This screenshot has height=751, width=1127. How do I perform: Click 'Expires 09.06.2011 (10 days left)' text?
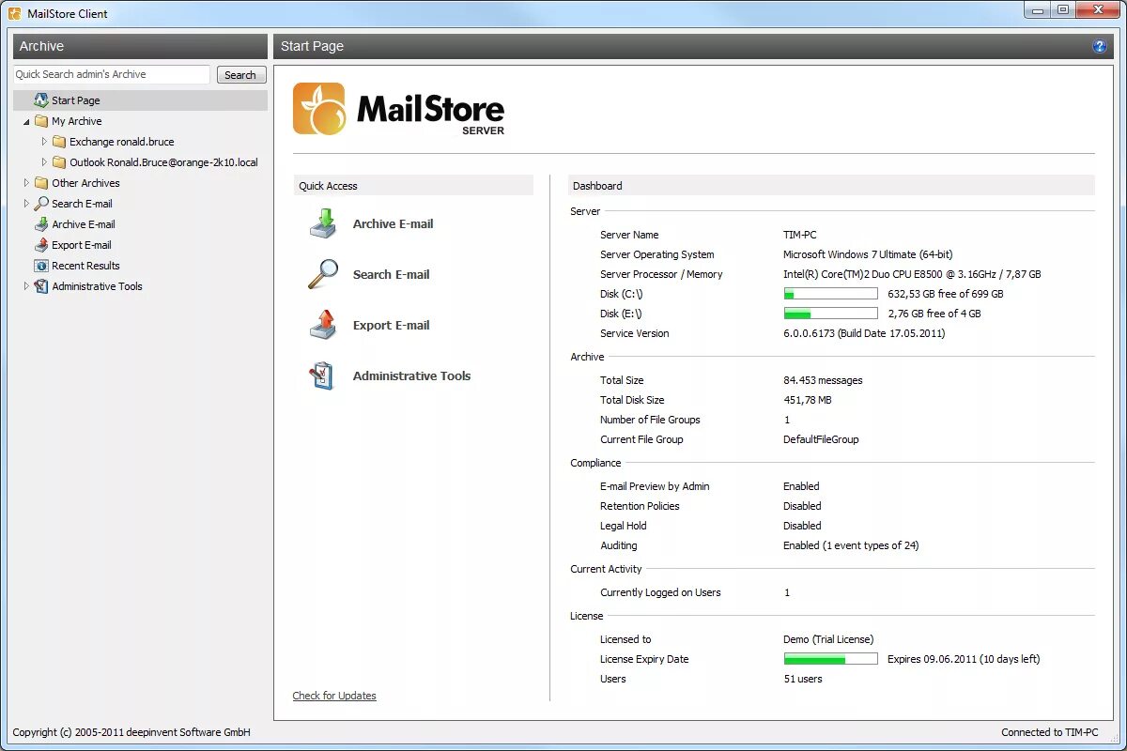click(964, 659)
